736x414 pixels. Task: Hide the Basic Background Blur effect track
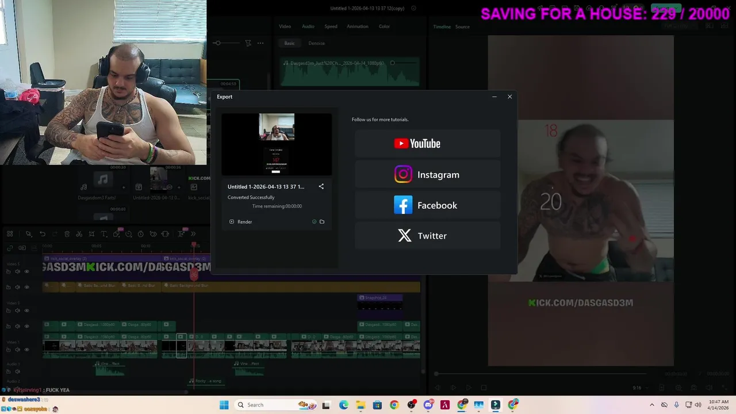tap(26, 287)
